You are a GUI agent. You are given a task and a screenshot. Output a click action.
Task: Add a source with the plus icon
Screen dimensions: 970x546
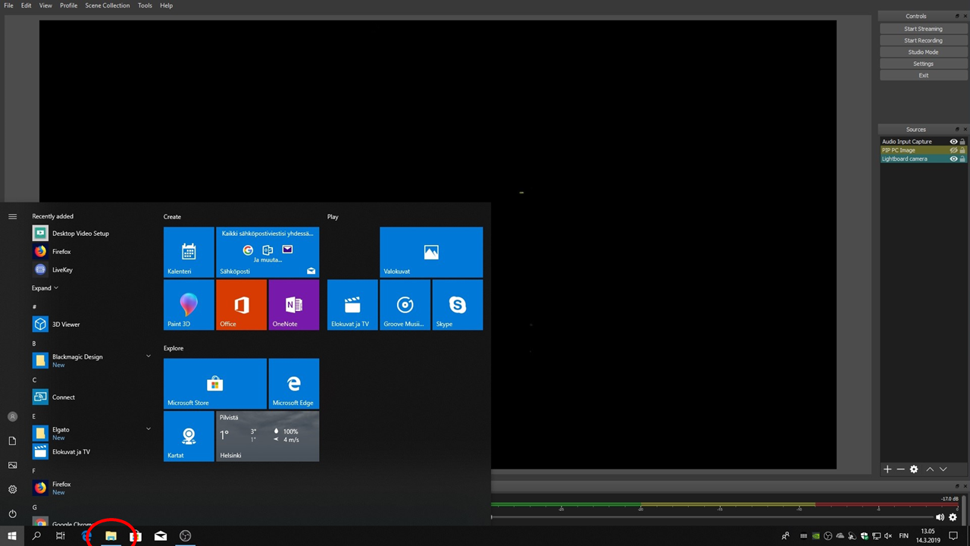point(887,469)
